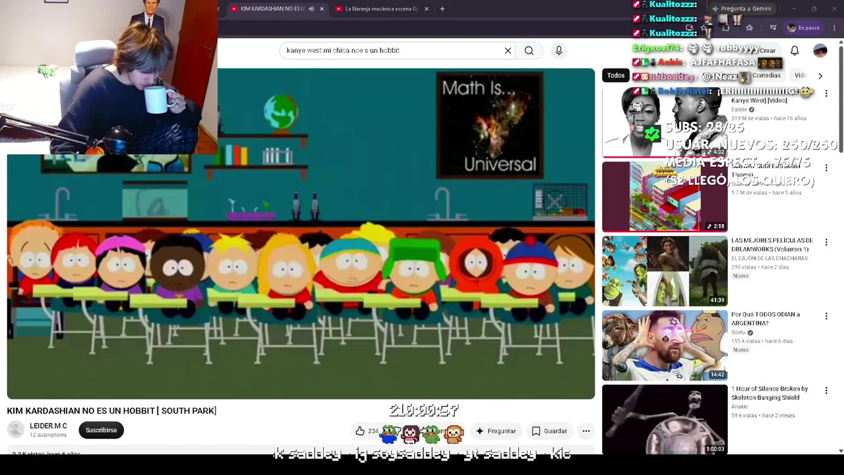Open more actions ellipsis under video
Image resolution: width=844 pixels, height=475 pixels.
586,431
